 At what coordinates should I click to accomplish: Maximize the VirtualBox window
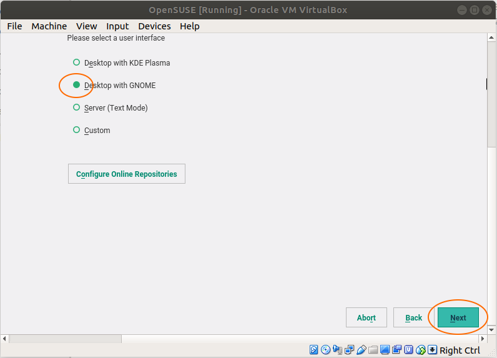[475, 10]
